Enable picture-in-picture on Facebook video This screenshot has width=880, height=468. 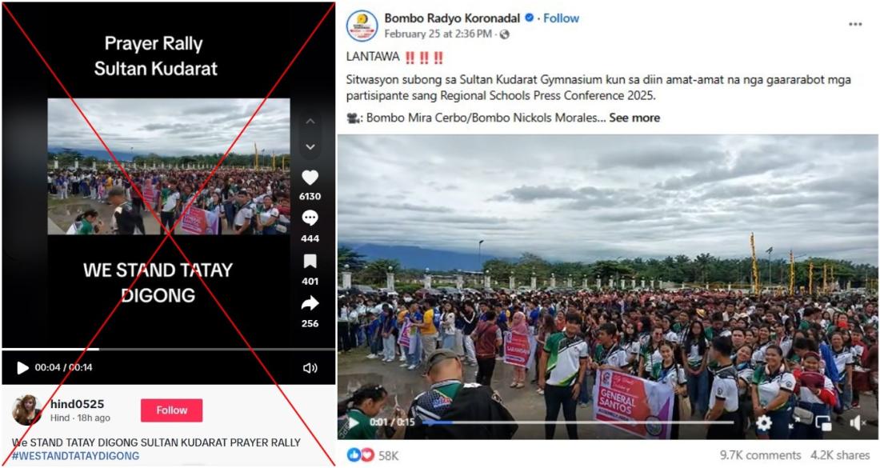(x=823, y=422)
